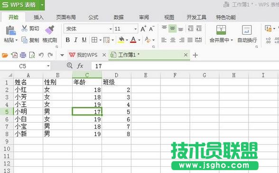Viewport: 279px width, 173px height.
Task: Align text center horizontally
Action: (173, 40)
